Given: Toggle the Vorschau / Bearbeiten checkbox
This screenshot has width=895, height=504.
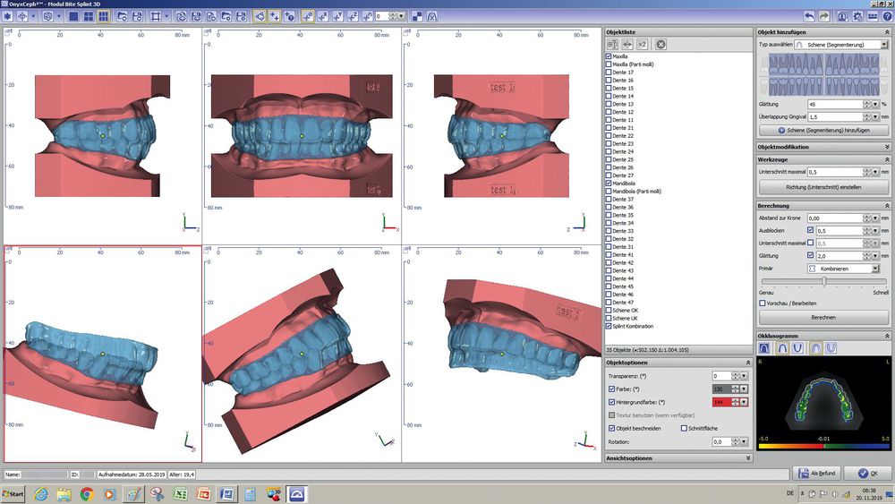Looking at the screenshot, I should point(762,303).
